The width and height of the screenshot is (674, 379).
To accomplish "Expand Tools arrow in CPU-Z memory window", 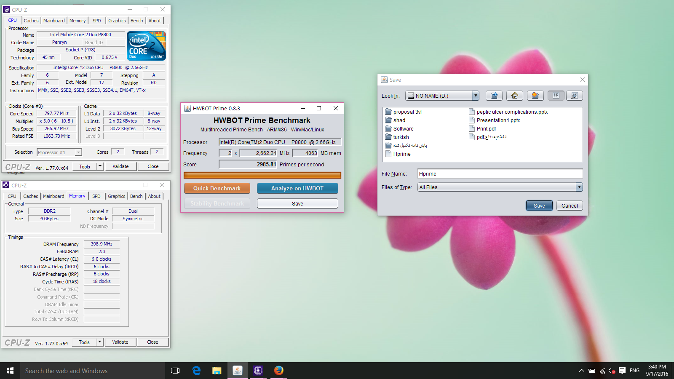I will click(99, 342).
